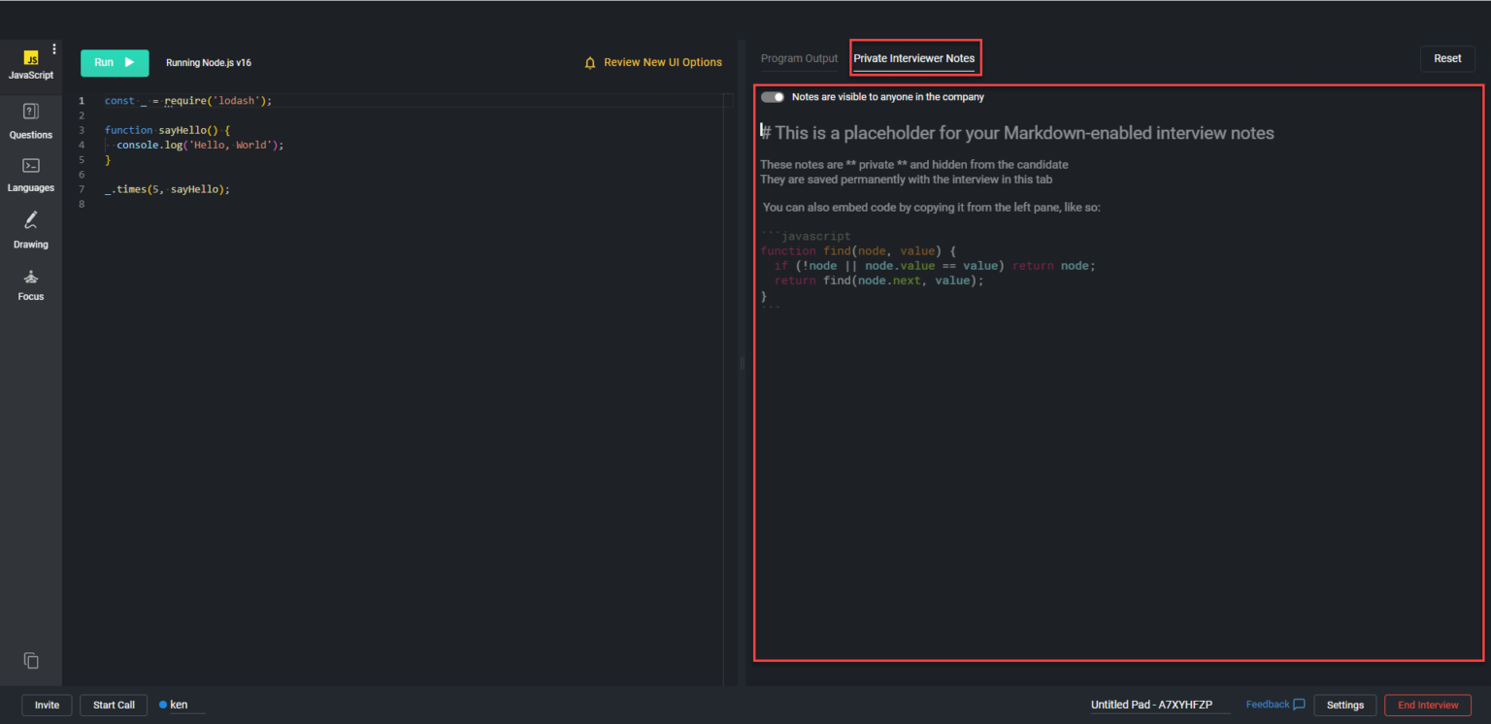Click the copy pad icon at bottom left
Viewport: 1491px width, 724px height.
pos(30,660)
